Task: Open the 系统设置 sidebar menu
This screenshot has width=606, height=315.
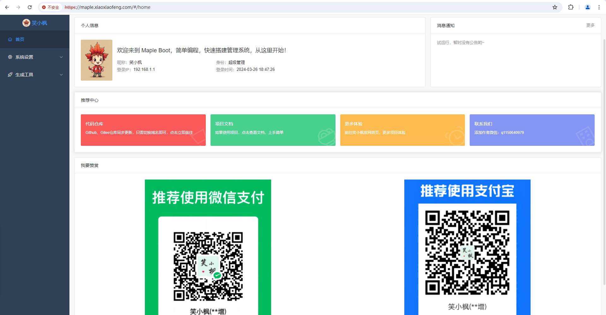Action: 35,57
